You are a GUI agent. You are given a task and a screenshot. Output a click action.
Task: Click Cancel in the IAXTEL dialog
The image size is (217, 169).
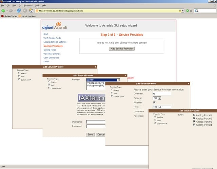(x=100, y=134)
